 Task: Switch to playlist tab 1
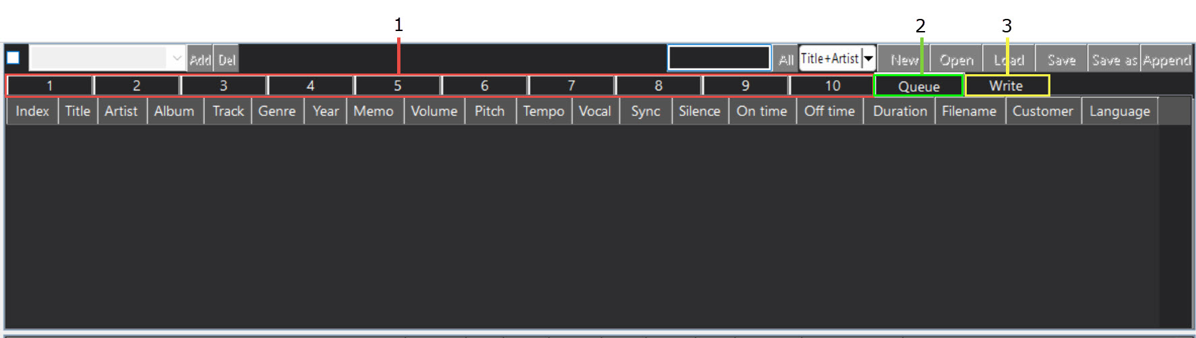[50, 86]
